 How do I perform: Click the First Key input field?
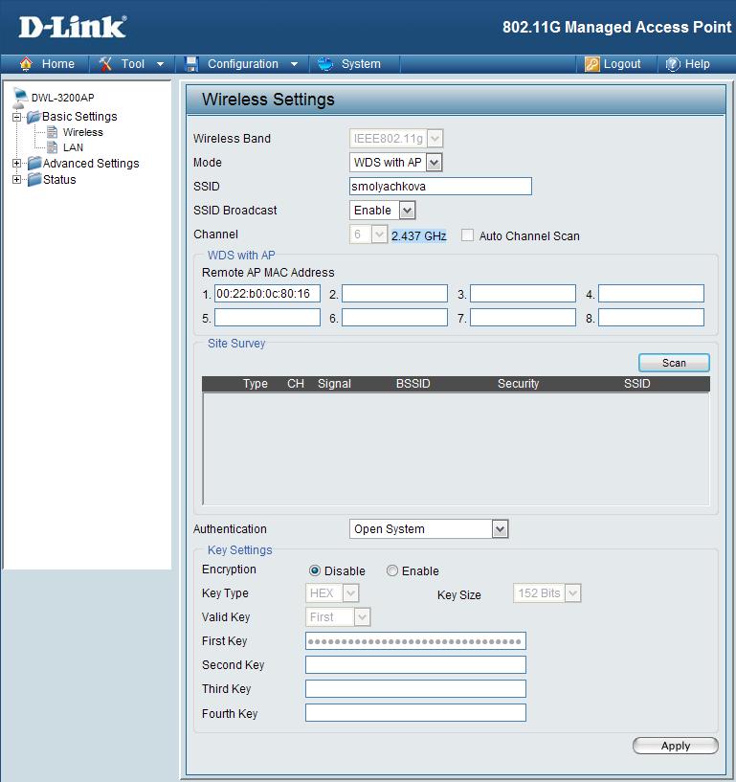coord(415,641)
